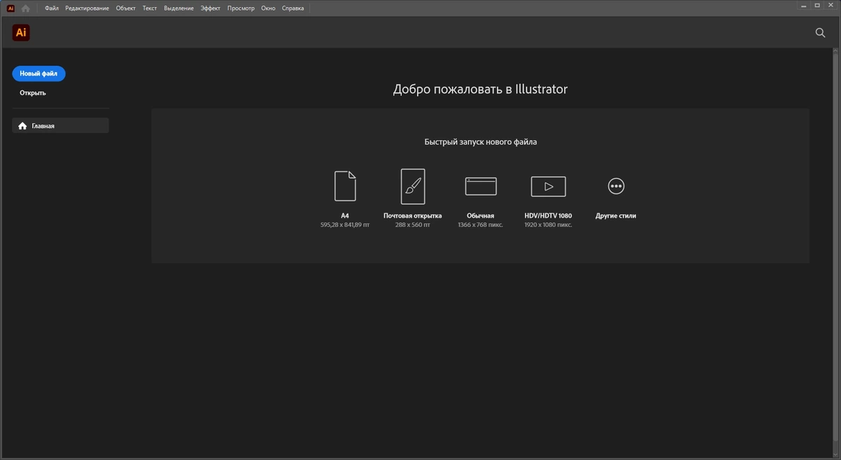841x460 pixels.
Task: Select the HDV/HDTV video play icon
Action: [548, 186]
